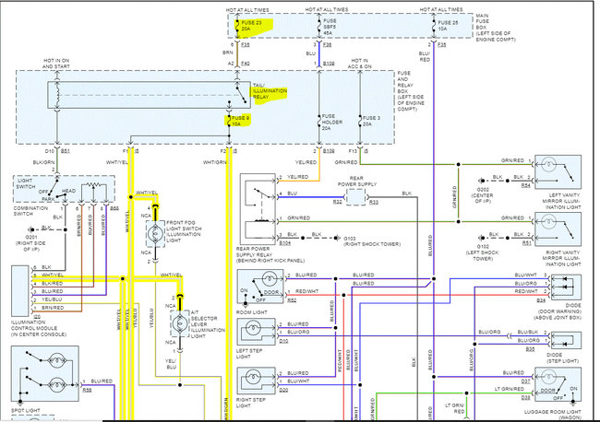This screenshot has width=600, height=422.
Task: Click the Left Vanity Mirror lamp symbol
Action: (548, 165)
